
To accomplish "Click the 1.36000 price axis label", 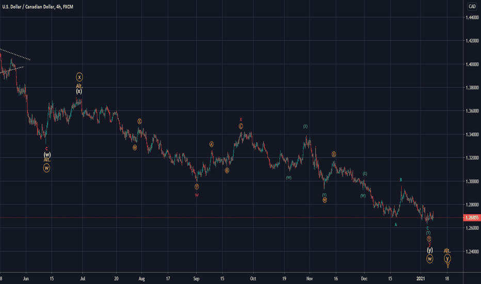I will (472, 111).
